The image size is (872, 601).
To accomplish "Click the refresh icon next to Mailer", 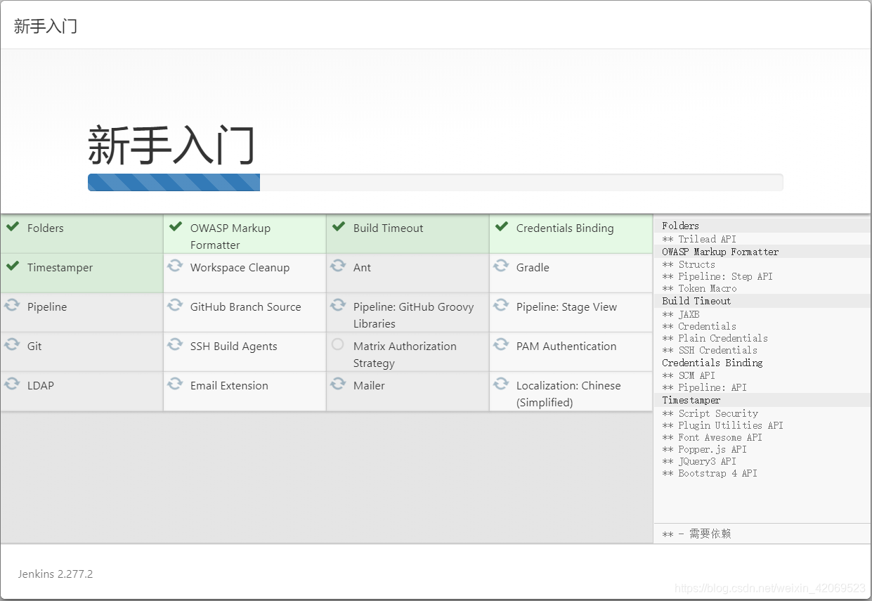I will (338, 384).
